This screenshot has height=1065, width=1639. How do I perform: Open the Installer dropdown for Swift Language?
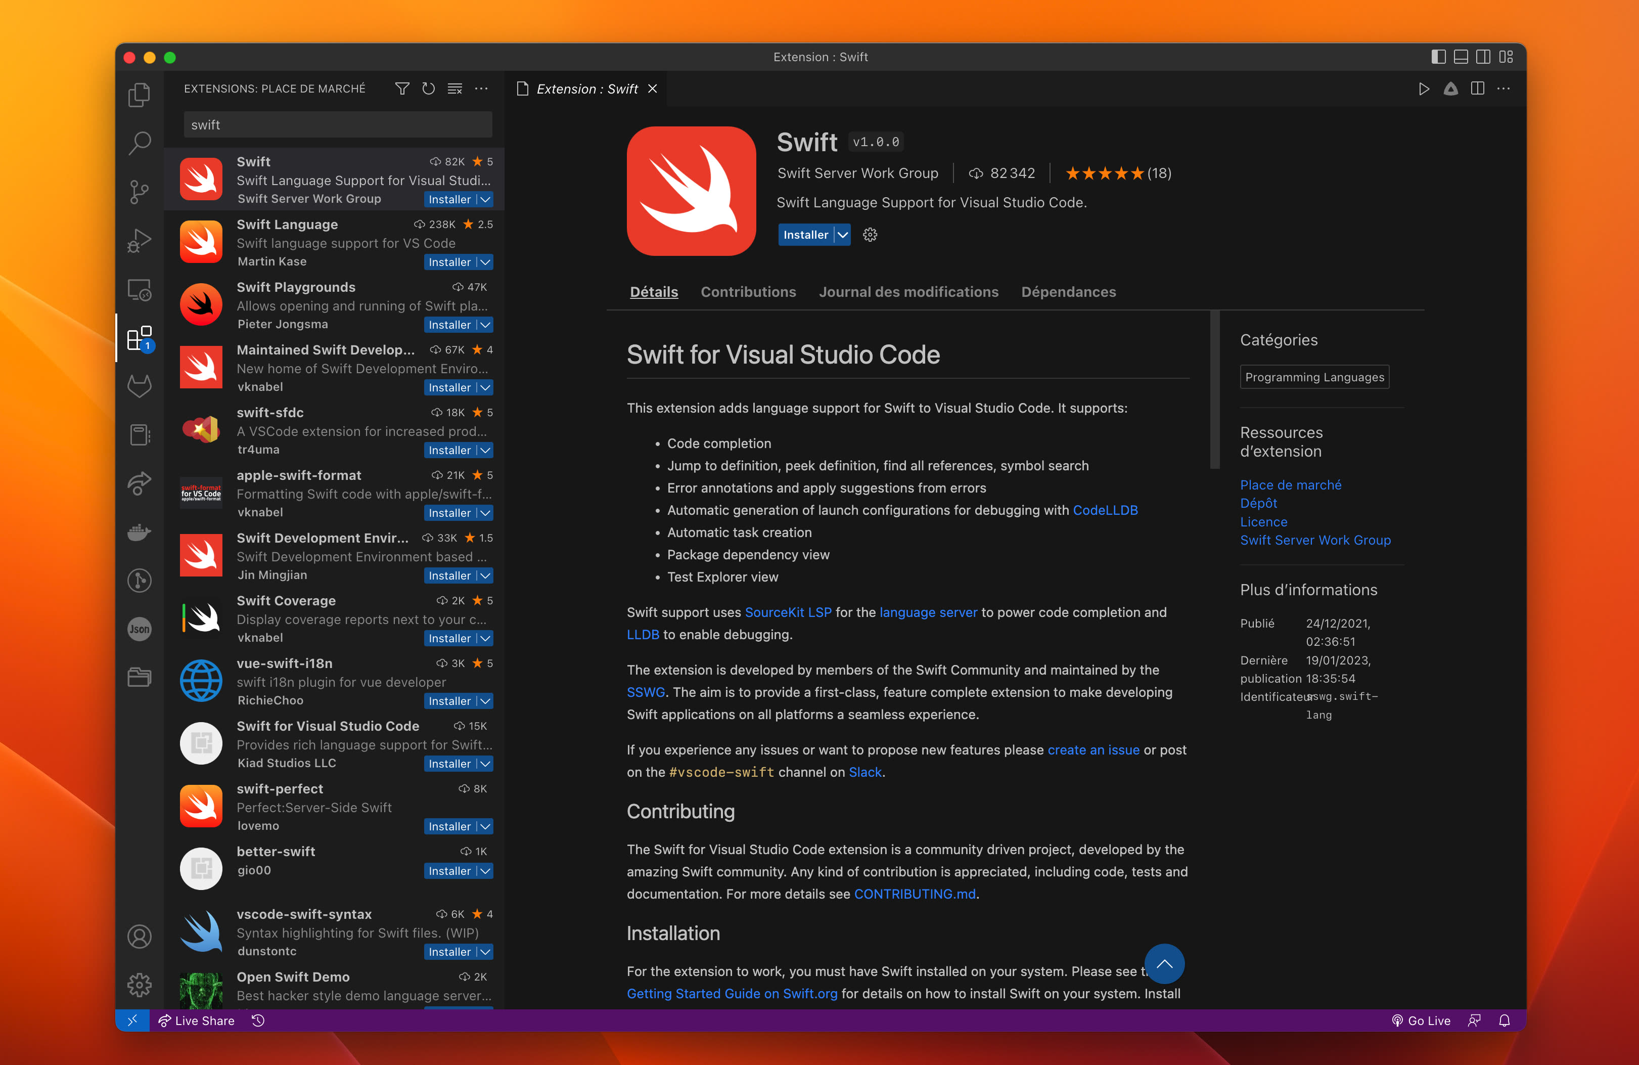(x=485, y=262)
